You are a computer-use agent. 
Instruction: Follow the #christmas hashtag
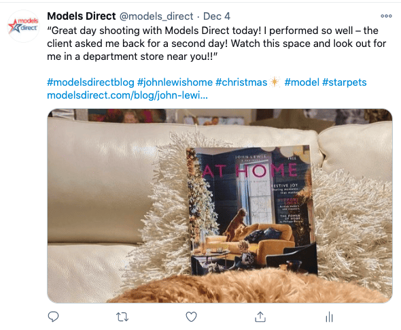coord(241,82)
